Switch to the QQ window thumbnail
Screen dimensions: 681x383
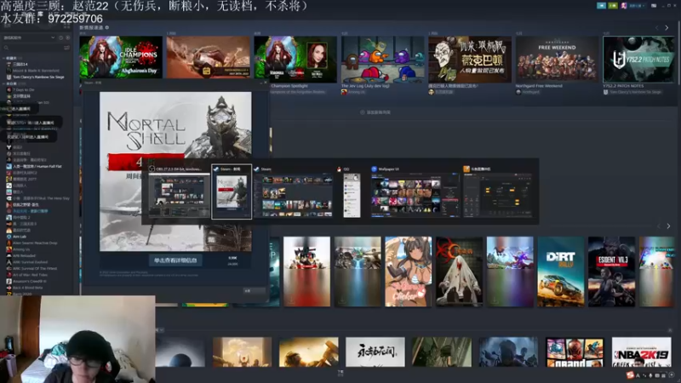click(352, 191)
